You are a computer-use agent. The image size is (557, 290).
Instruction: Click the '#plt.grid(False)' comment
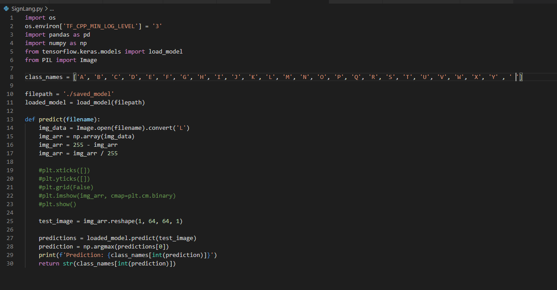(66, 187)
